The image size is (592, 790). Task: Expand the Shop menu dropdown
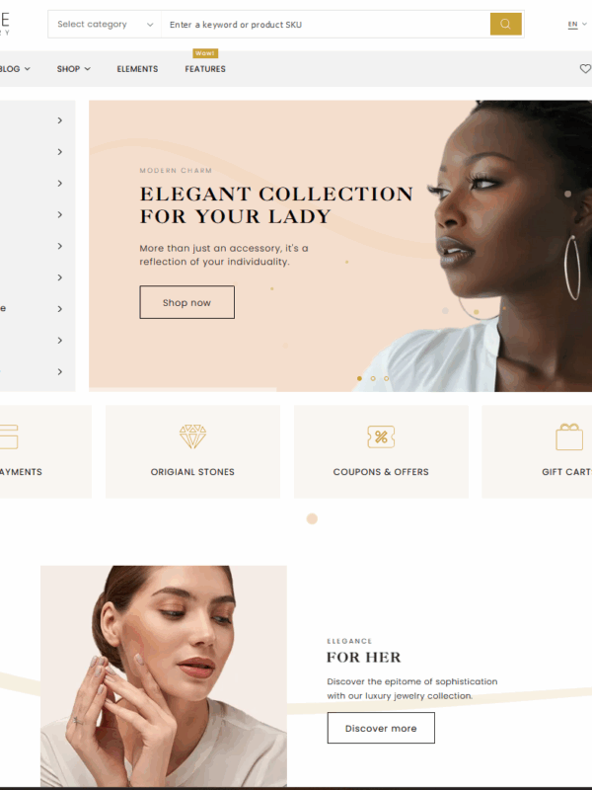click(73, 69)
